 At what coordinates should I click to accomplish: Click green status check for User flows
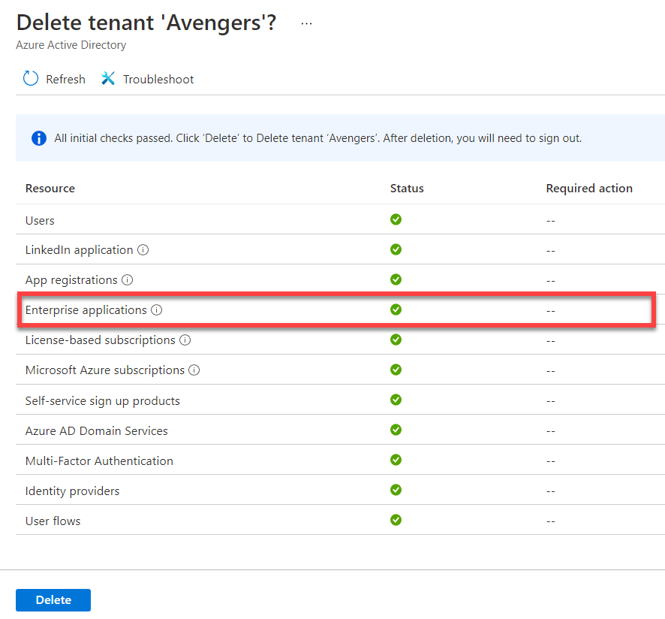tap(396, 520)
